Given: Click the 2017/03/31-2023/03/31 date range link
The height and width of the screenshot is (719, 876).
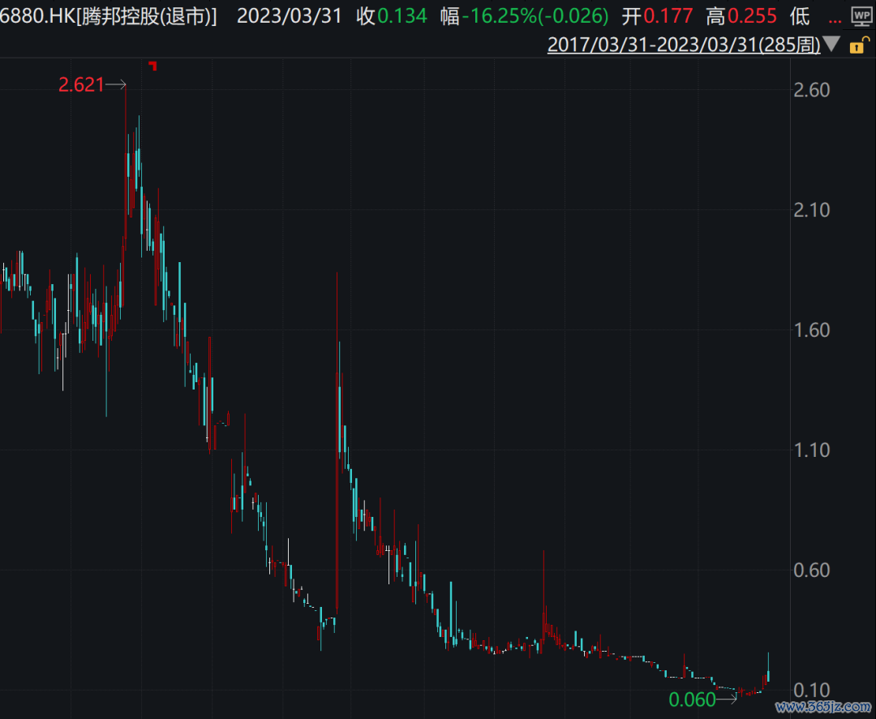Looking at the screenshot, I should pos(684,45).
